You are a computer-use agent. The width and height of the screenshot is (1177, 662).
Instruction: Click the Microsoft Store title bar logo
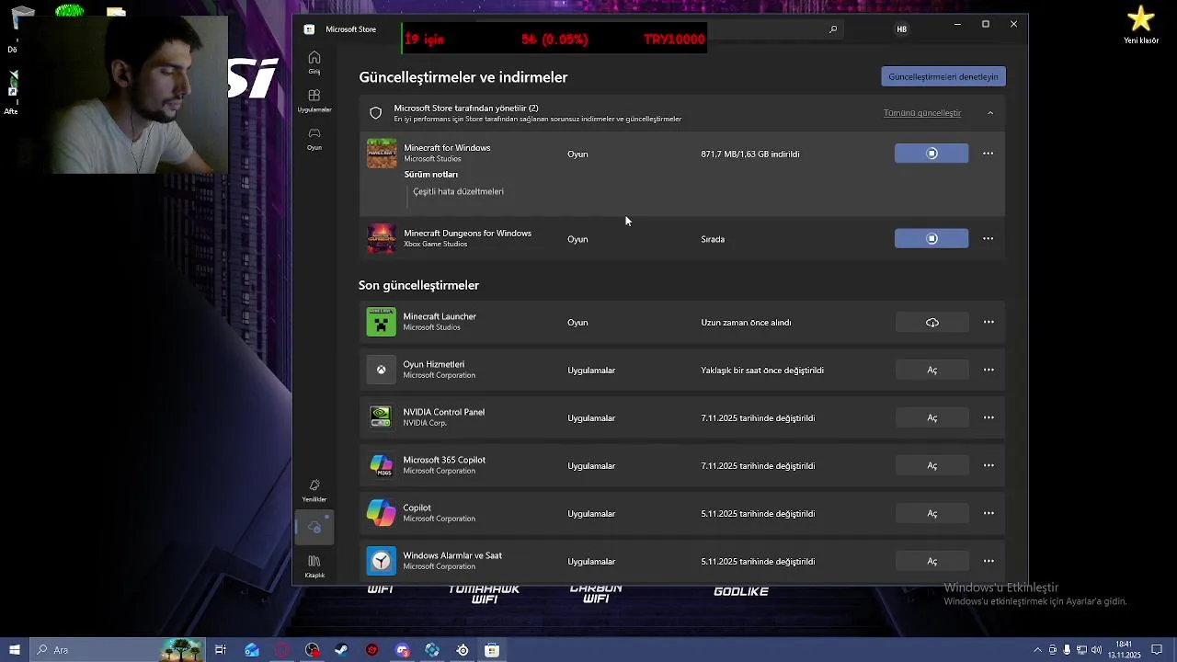[309, 29]
